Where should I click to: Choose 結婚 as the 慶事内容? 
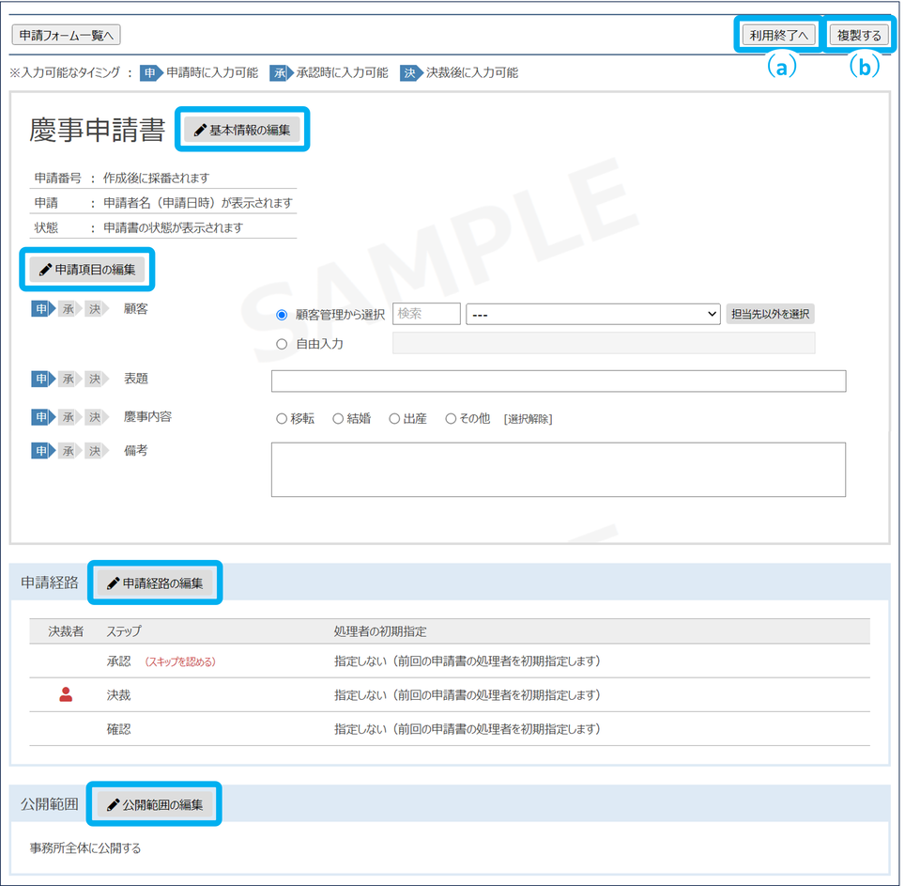(338, 419)
